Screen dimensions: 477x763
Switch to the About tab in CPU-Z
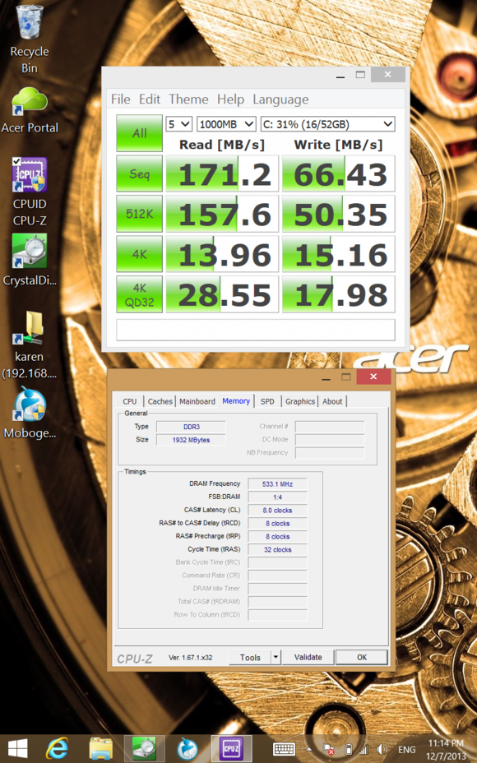coord(332,401)
